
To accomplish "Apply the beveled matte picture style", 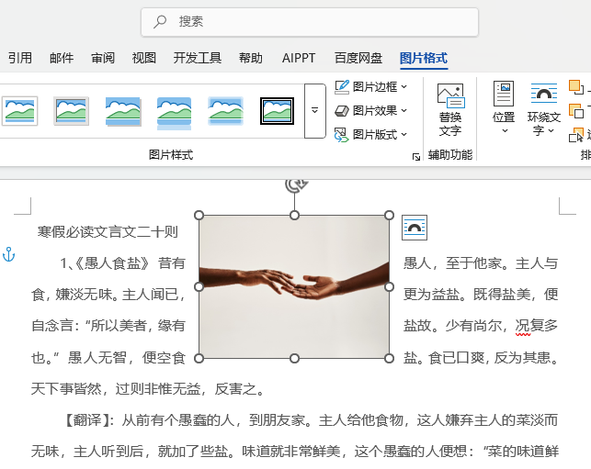I will pos(71,111).
